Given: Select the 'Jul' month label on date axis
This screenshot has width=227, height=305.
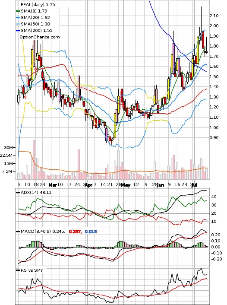Looking at the screenshot, I should click(x=194, y=185).
